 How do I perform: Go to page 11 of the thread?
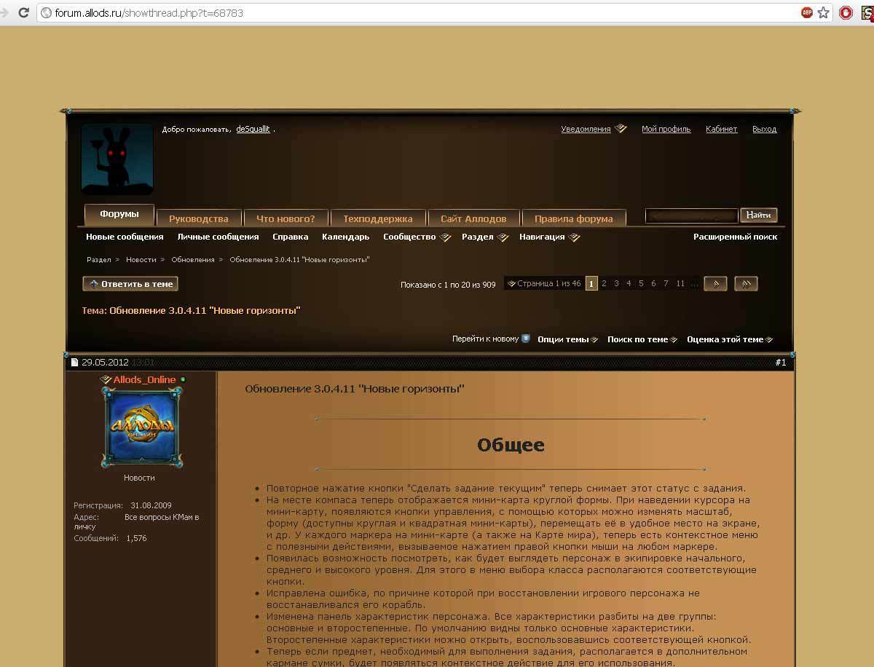click(x=680, y=284)
